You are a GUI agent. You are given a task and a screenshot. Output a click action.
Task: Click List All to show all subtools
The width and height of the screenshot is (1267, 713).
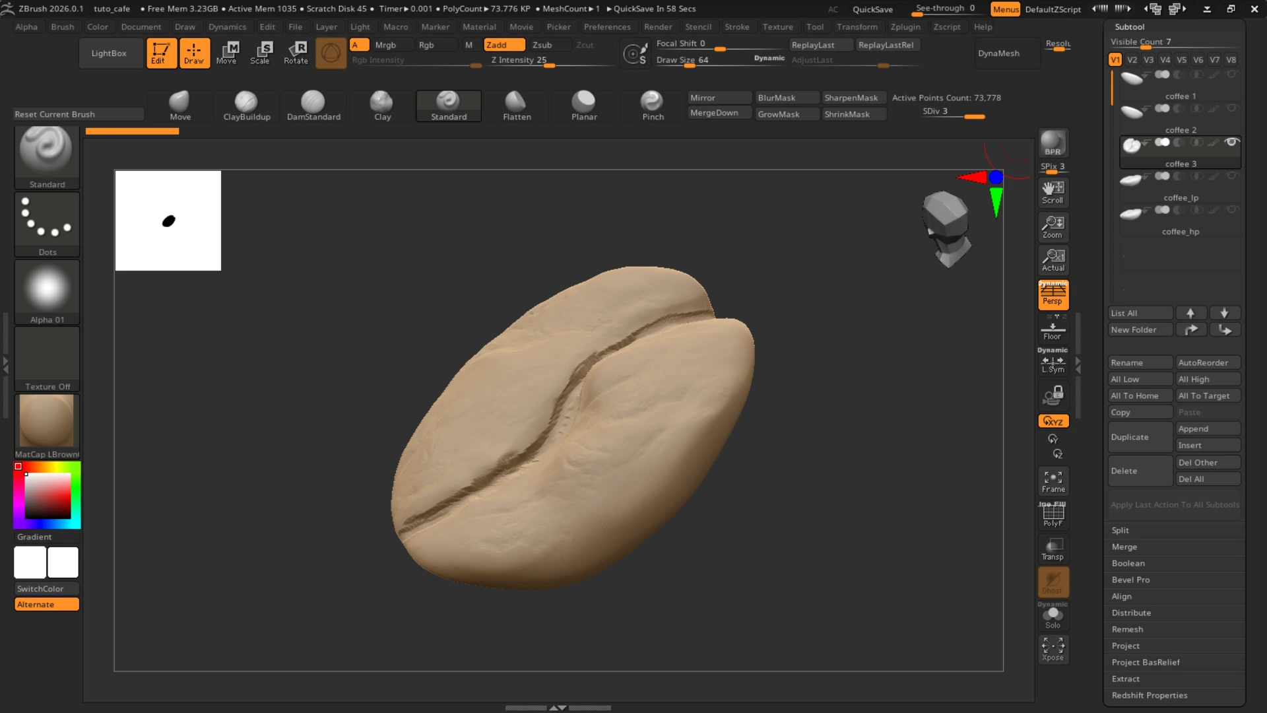tap(1140, 312)
